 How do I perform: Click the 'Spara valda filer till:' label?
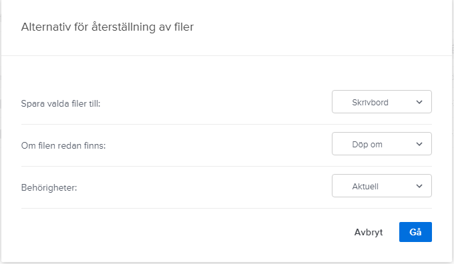(61, 103)
